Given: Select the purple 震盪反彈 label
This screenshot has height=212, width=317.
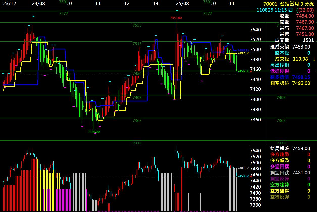Looking at the screenshot, I should tap(280, 179).
